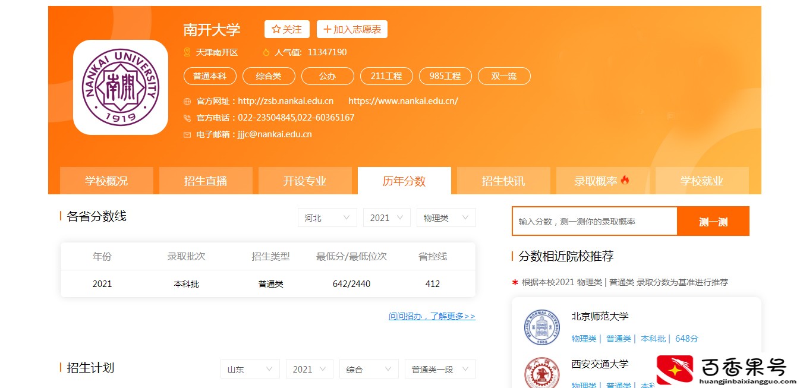This screenshot has height=388, width=803.
Task: Click the envelope icon beside 电子邮箱
Action: (187, 135)
